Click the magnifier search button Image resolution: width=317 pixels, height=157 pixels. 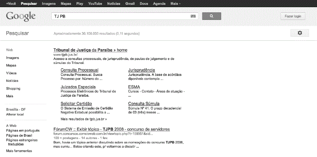click(212, 16)
